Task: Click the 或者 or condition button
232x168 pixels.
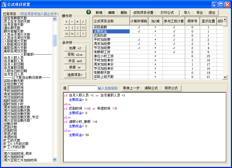Action: click(x=75, y=67)
